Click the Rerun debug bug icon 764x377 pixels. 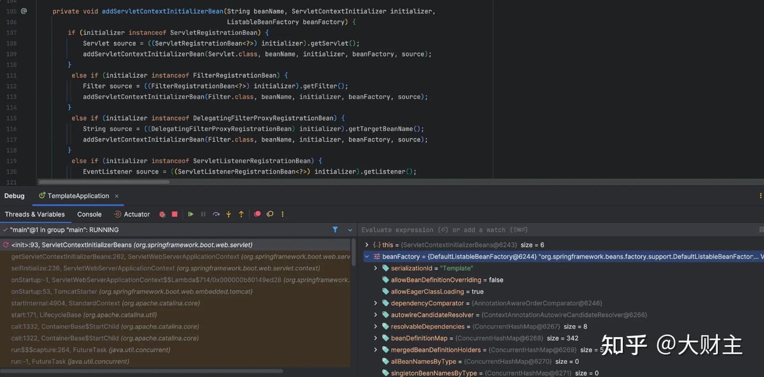click(162, 214)
